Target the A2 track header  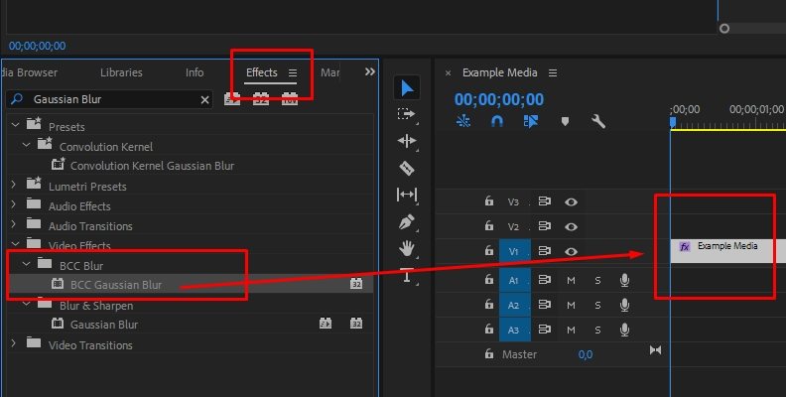tap(514, 305)
